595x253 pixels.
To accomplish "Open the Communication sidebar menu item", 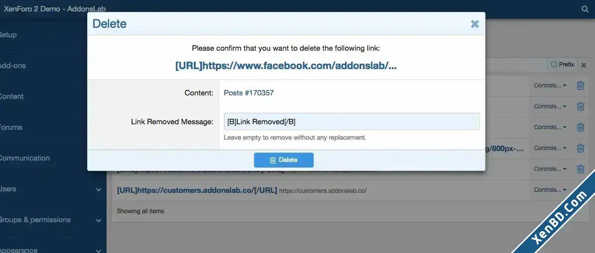I will point(24,158).
